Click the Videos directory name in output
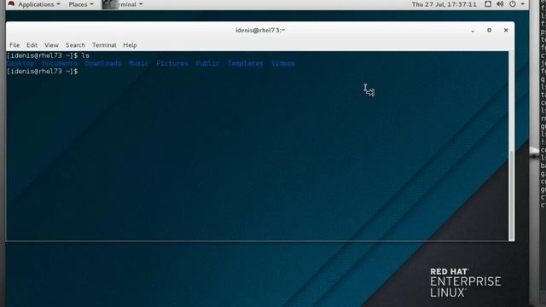Viewport: 546px width, 307px height. 283,64
